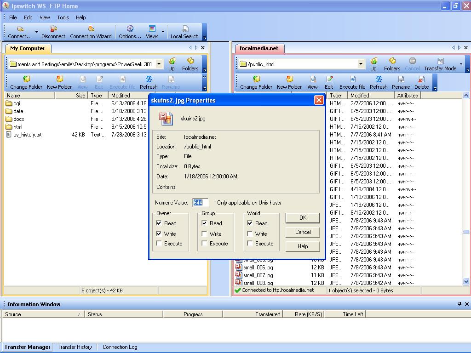Enable Group Write permission
Viewport: 471px width, 353px height.
coord(204,233)
